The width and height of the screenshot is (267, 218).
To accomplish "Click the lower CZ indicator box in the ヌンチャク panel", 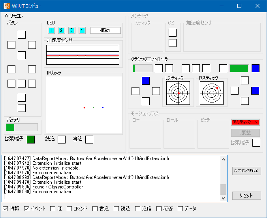I will click(173, 43).
